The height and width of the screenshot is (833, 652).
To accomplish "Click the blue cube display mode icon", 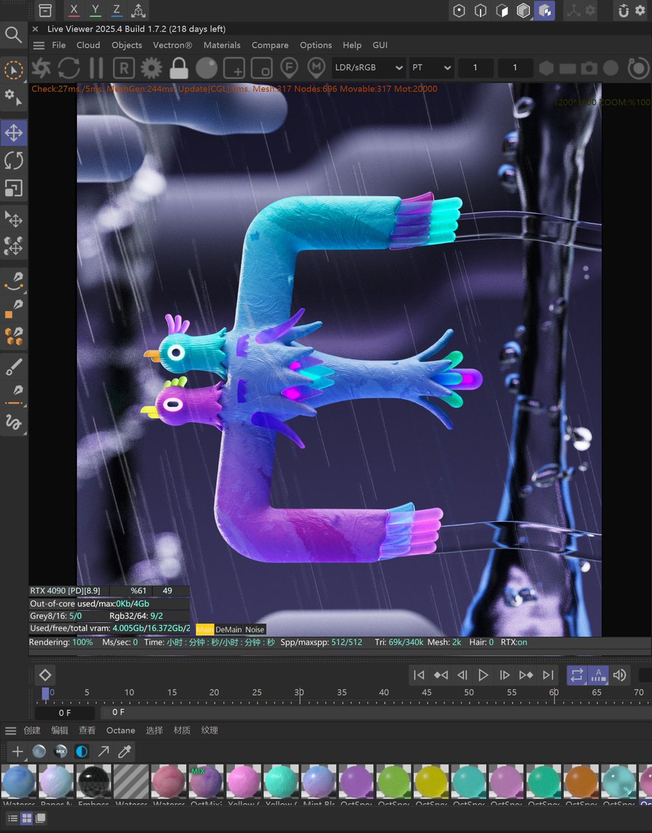I will (x=545, y=10).
